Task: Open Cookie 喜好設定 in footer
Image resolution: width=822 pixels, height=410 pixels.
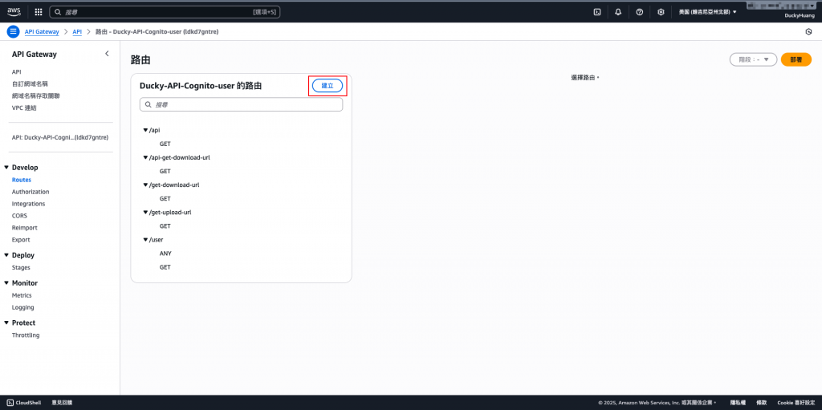Action: (x=796, y=403)
